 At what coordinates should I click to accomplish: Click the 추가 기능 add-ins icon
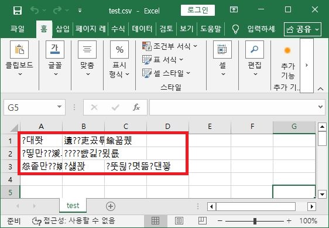[287, 50]
